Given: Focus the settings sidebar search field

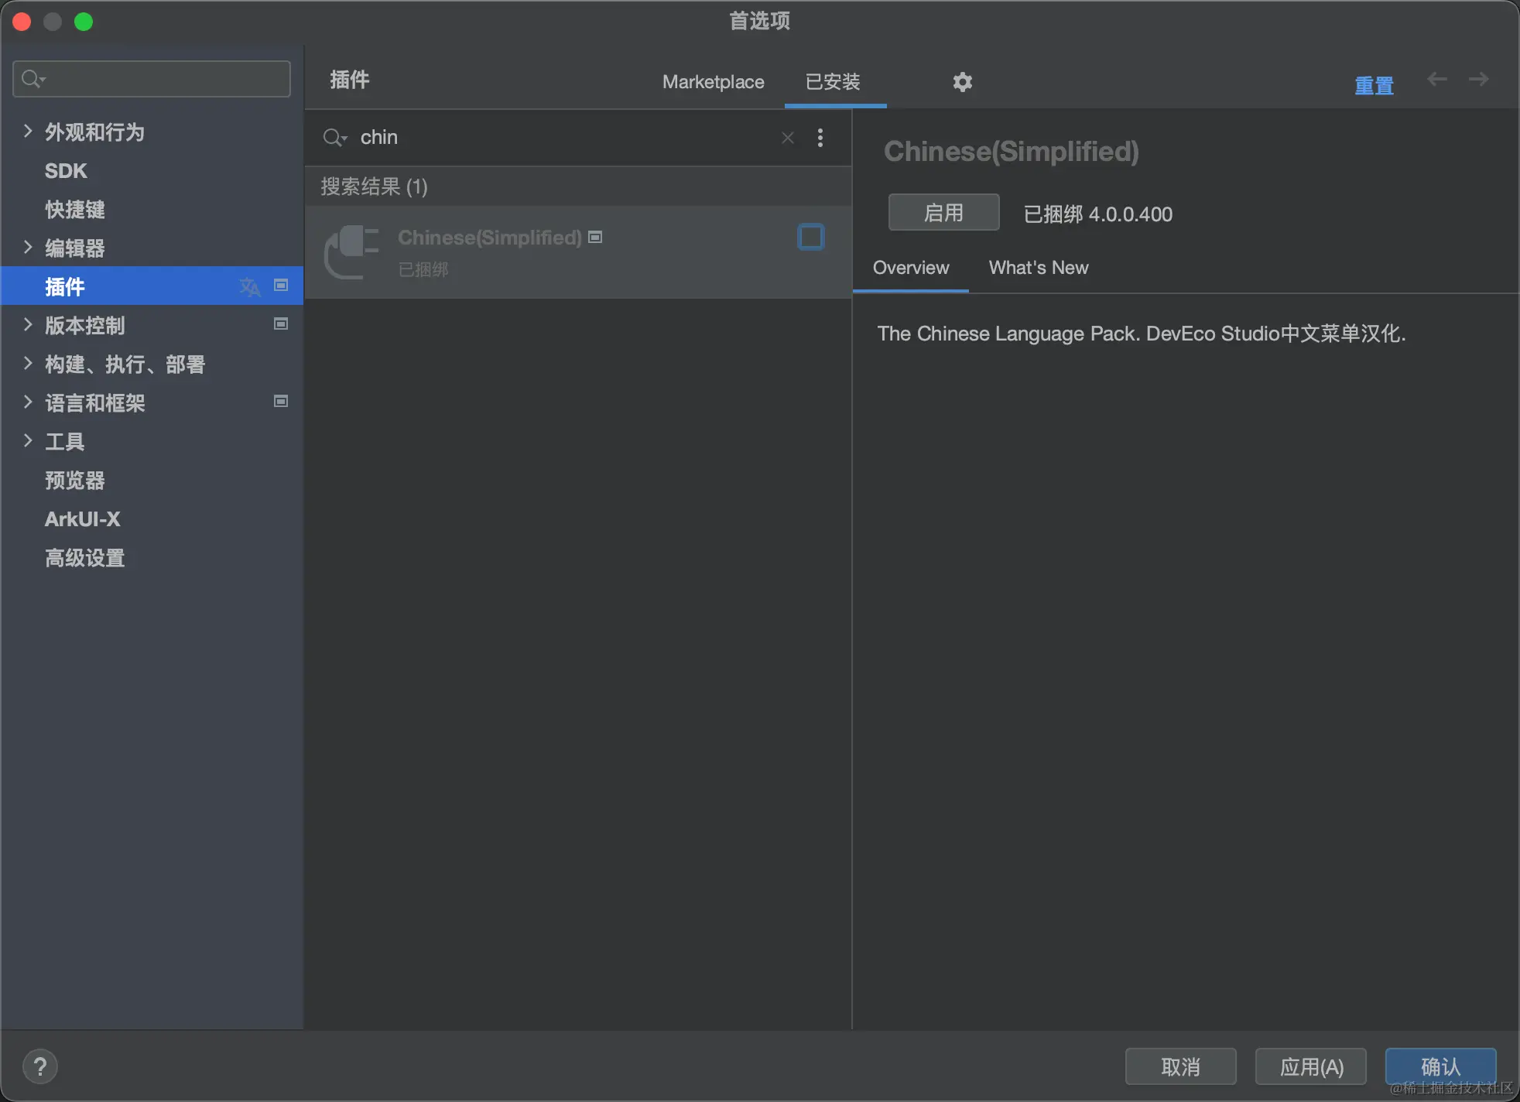Looking at the screenshot, I should coord(152,79).
